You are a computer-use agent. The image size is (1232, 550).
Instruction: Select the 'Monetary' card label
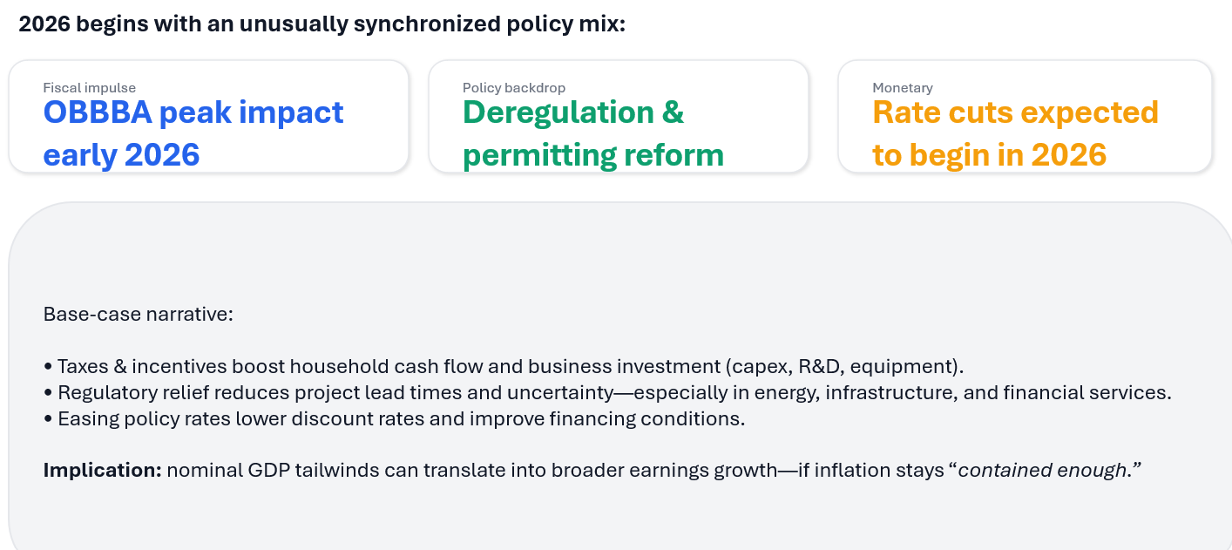point(902,87)
